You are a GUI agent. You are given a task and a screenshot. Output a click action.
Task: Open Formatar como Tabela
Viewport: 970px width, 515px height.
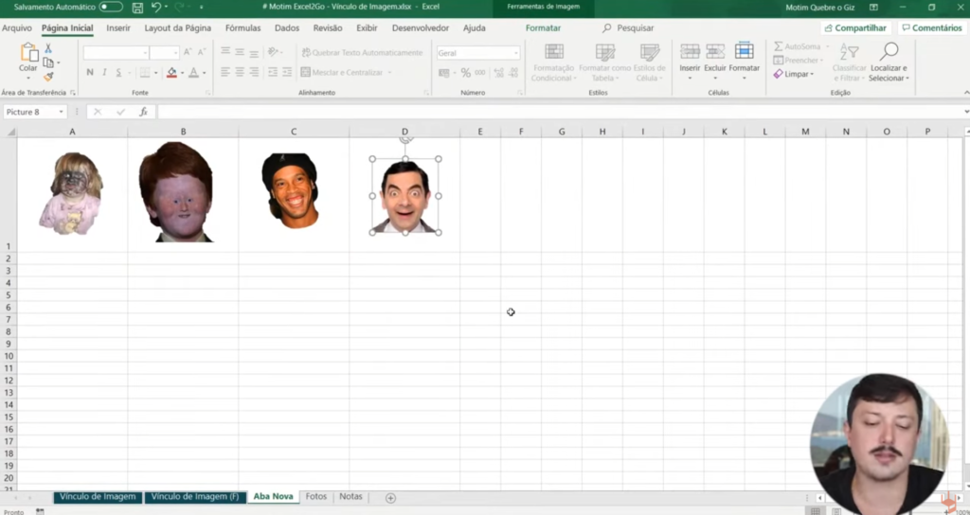point(604,62)
